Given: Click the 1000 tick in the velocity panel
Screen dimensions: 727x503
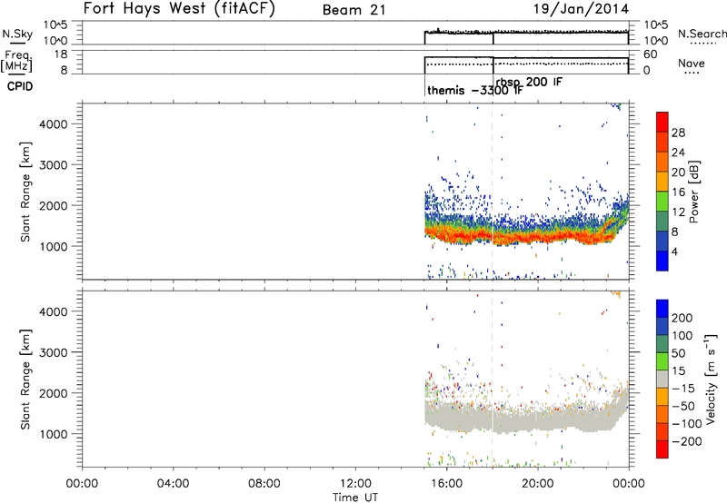Looking at the screenshot, I should tap(54, 434).
